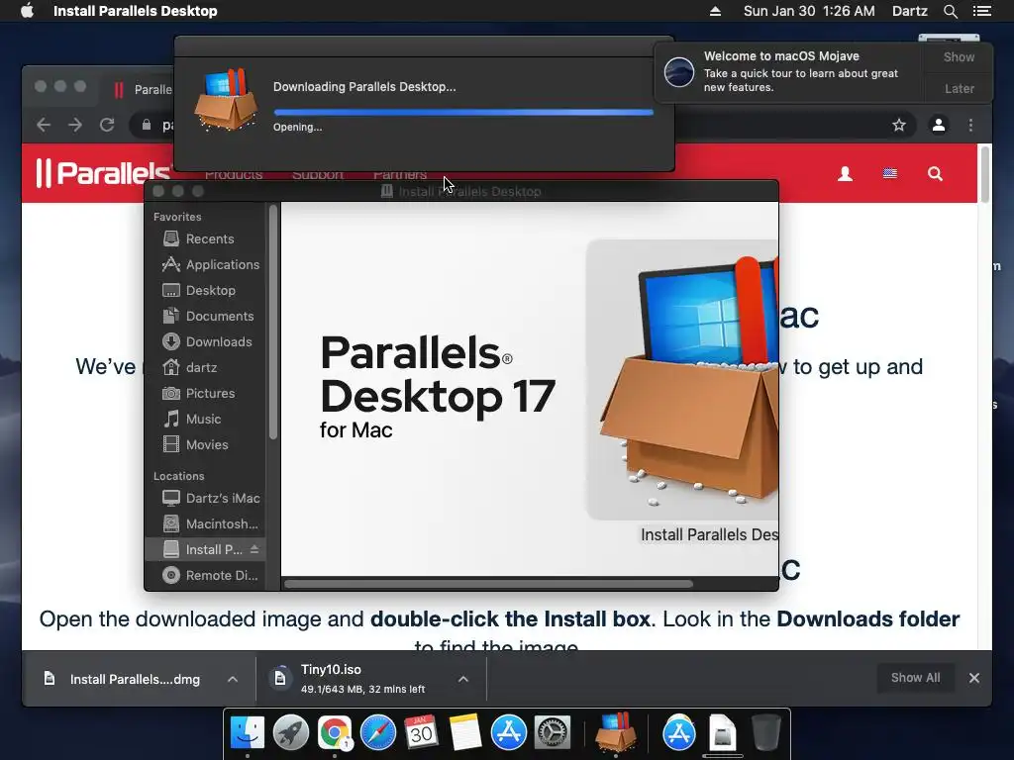The image size is (1014, 760).
Task: Click the Finder sidebar vertical scrollbar
Action: click(273, 322)
